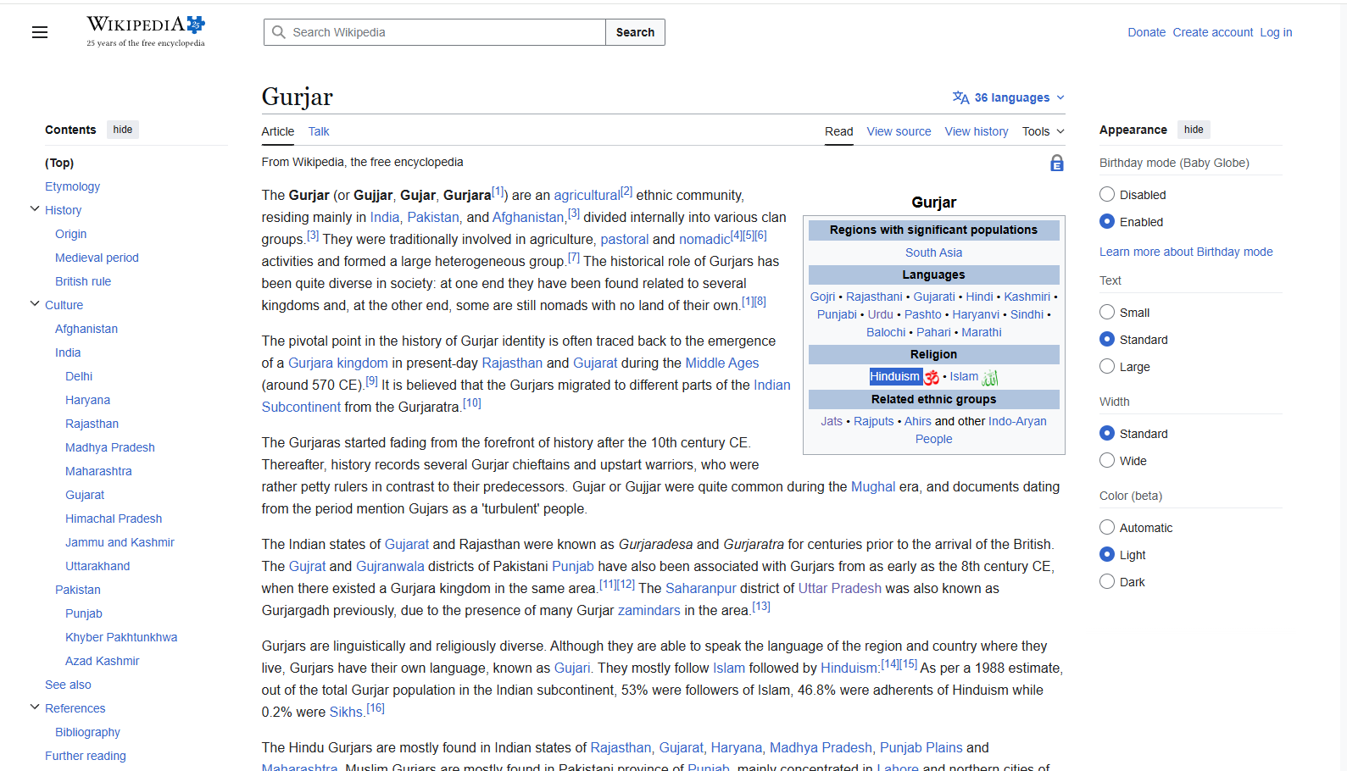Click the page protection padlock icon
This screenshot has height=771, width=1347.
coord(1056,163)
